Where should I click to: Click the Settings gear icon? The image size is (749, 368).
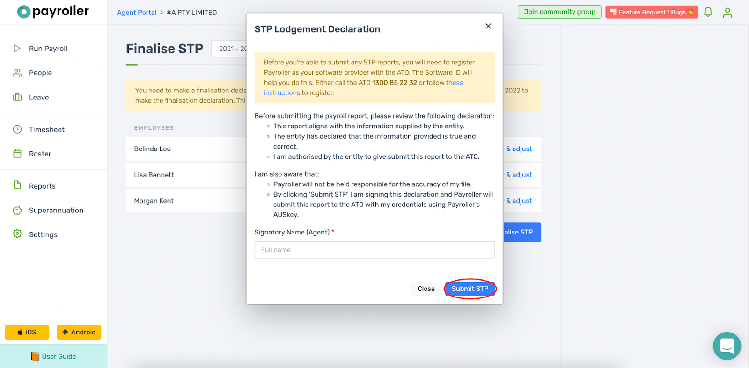coord(17,234)
